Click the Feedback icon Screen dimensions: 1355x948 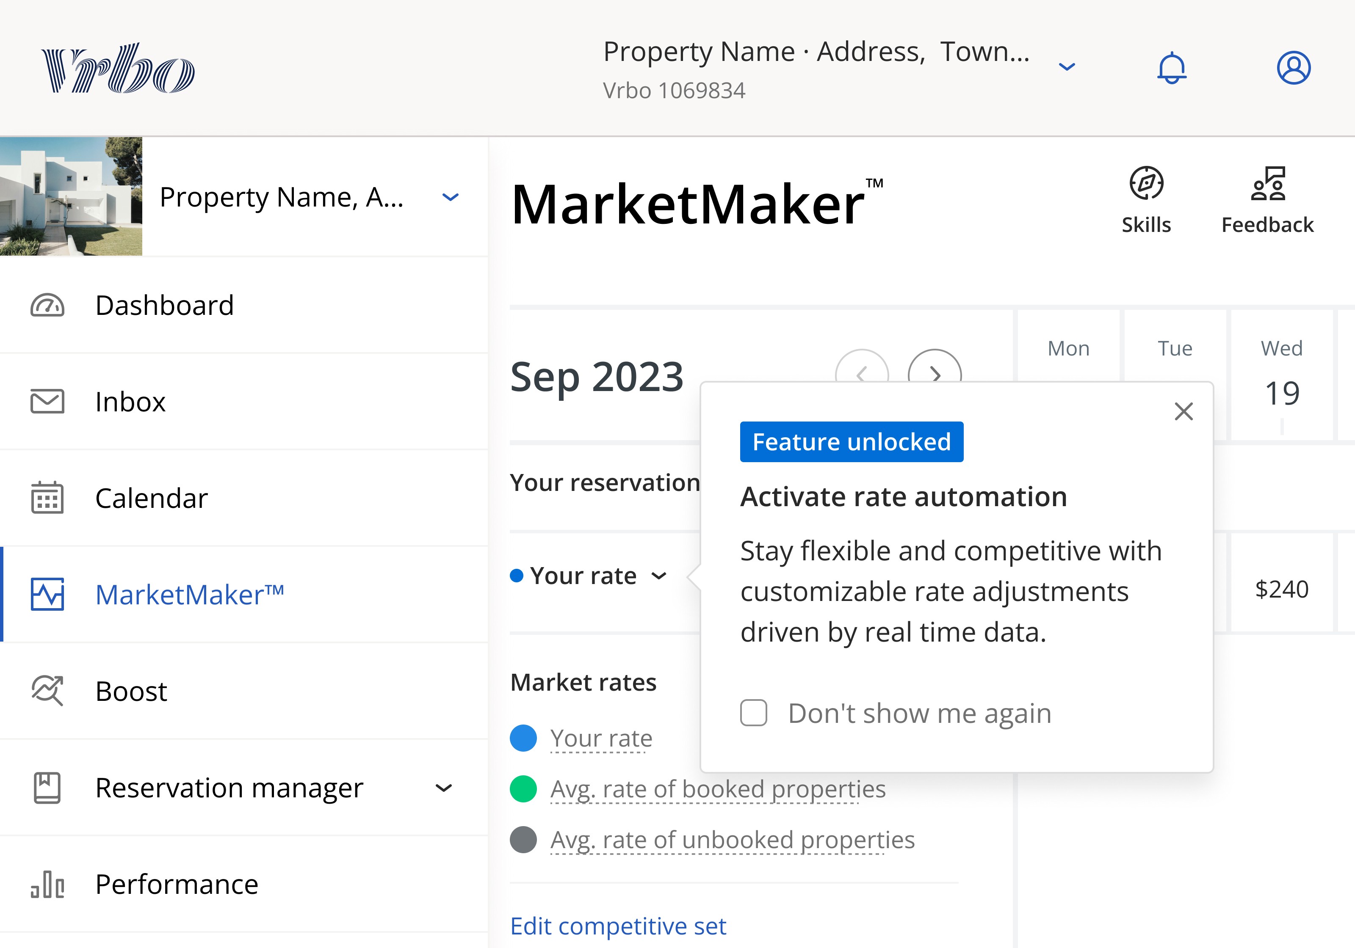coord(1267,184)
